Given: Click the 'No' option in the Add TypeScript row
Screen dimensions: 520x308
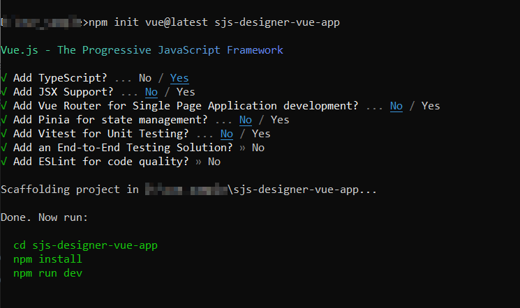Looking at the screenshot, I should click(x=145, y=78).
